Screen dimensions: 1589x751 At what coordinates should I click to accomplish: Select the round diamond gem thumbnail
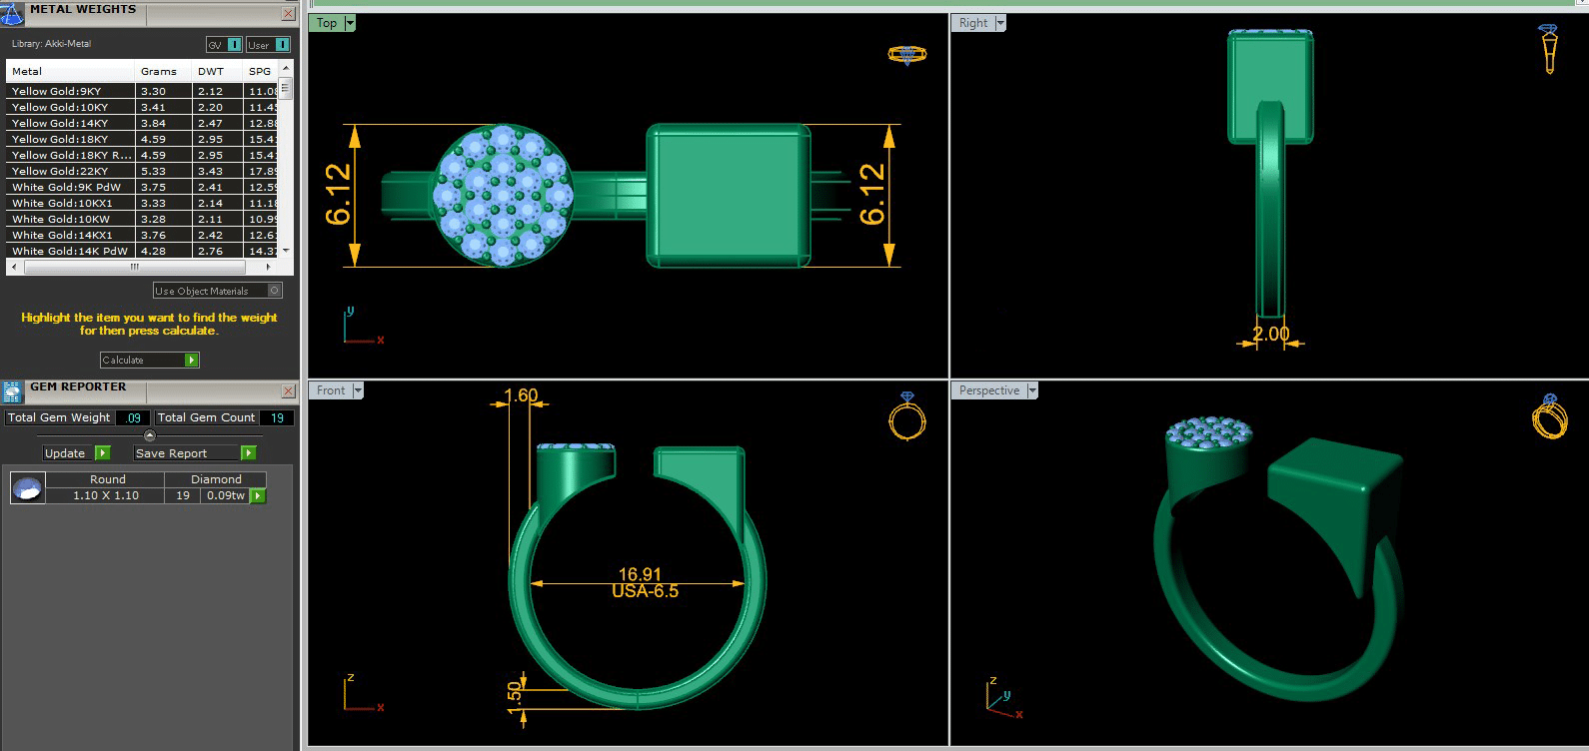coord(27,487)
